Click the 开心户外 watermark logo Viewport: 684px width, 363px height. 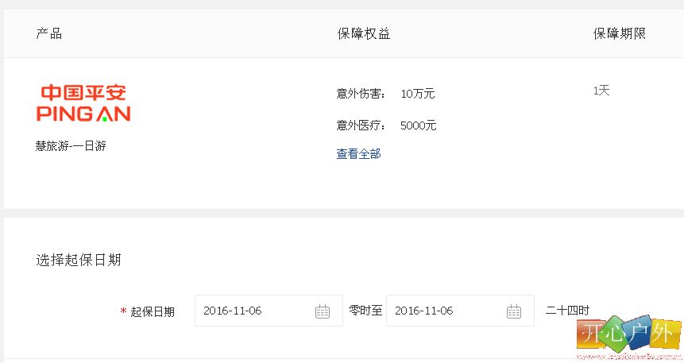click(x=628, y=335)
